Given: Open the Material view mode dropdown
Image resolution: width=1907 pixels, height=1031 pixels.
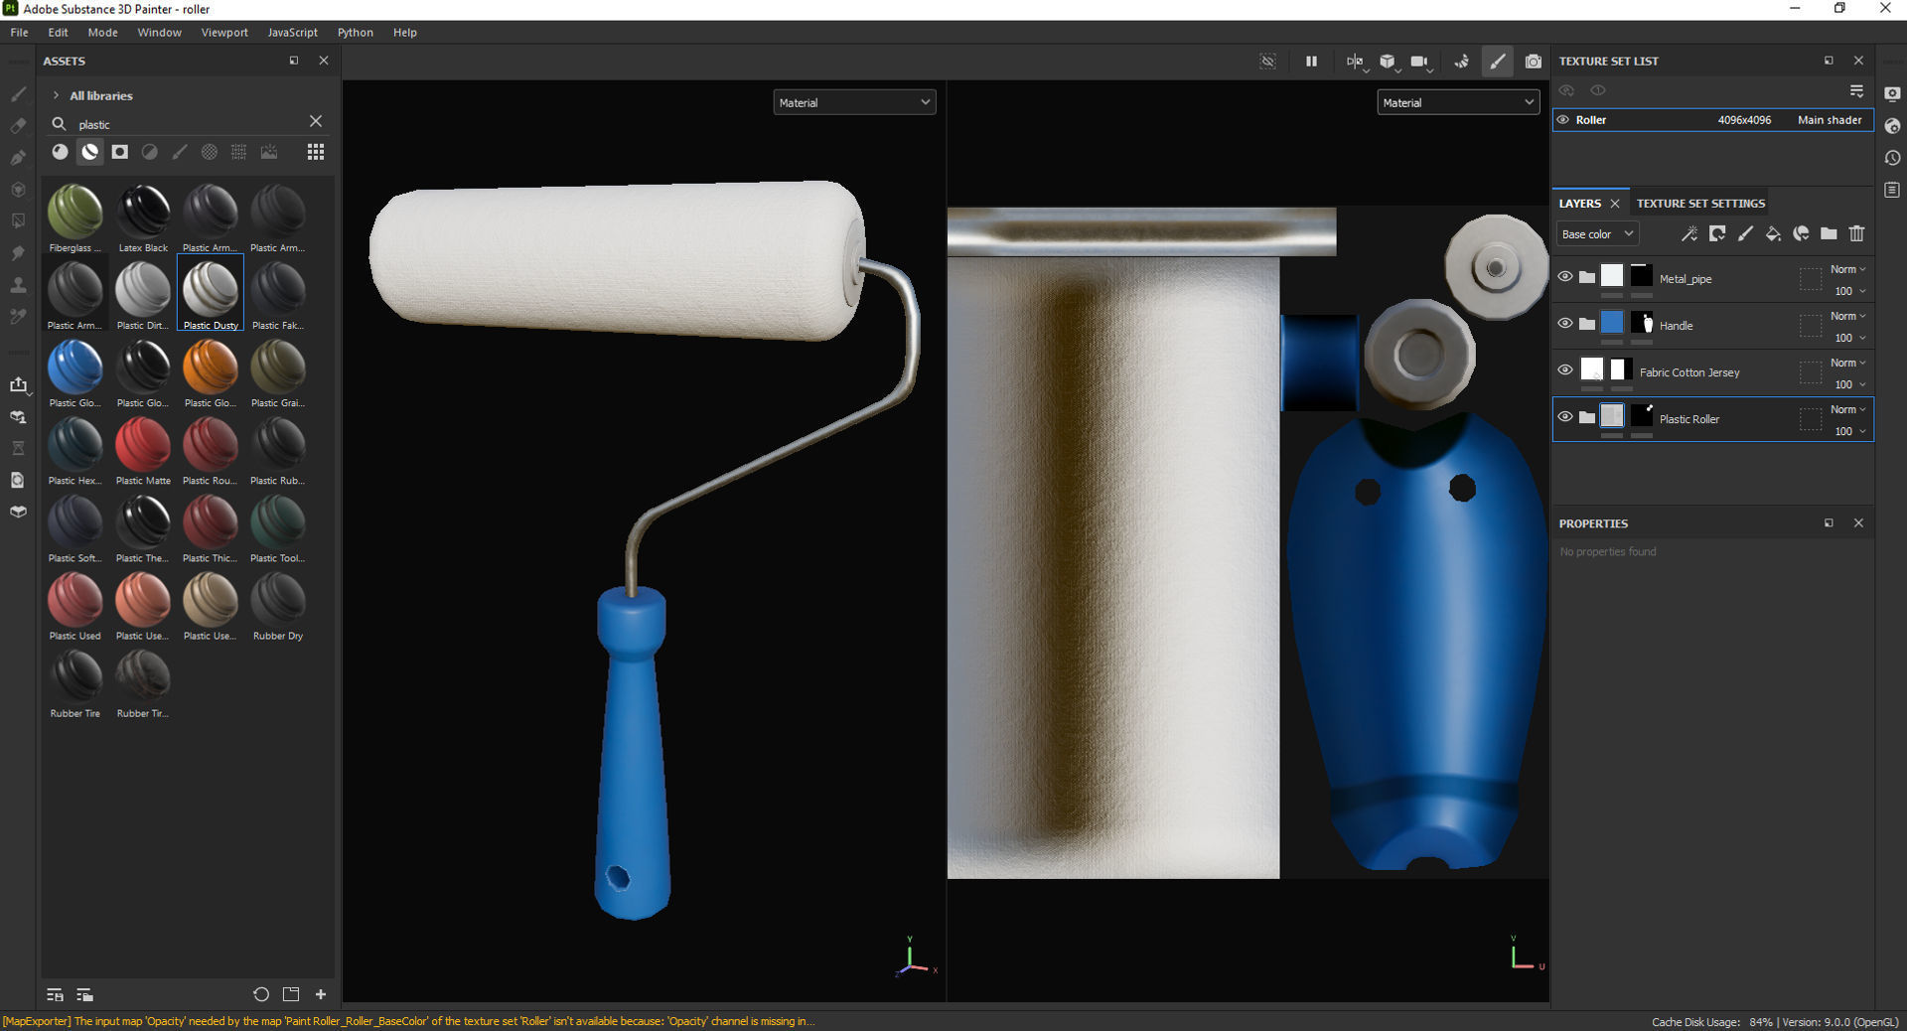Looking at the screenshot, I should 853,101.
